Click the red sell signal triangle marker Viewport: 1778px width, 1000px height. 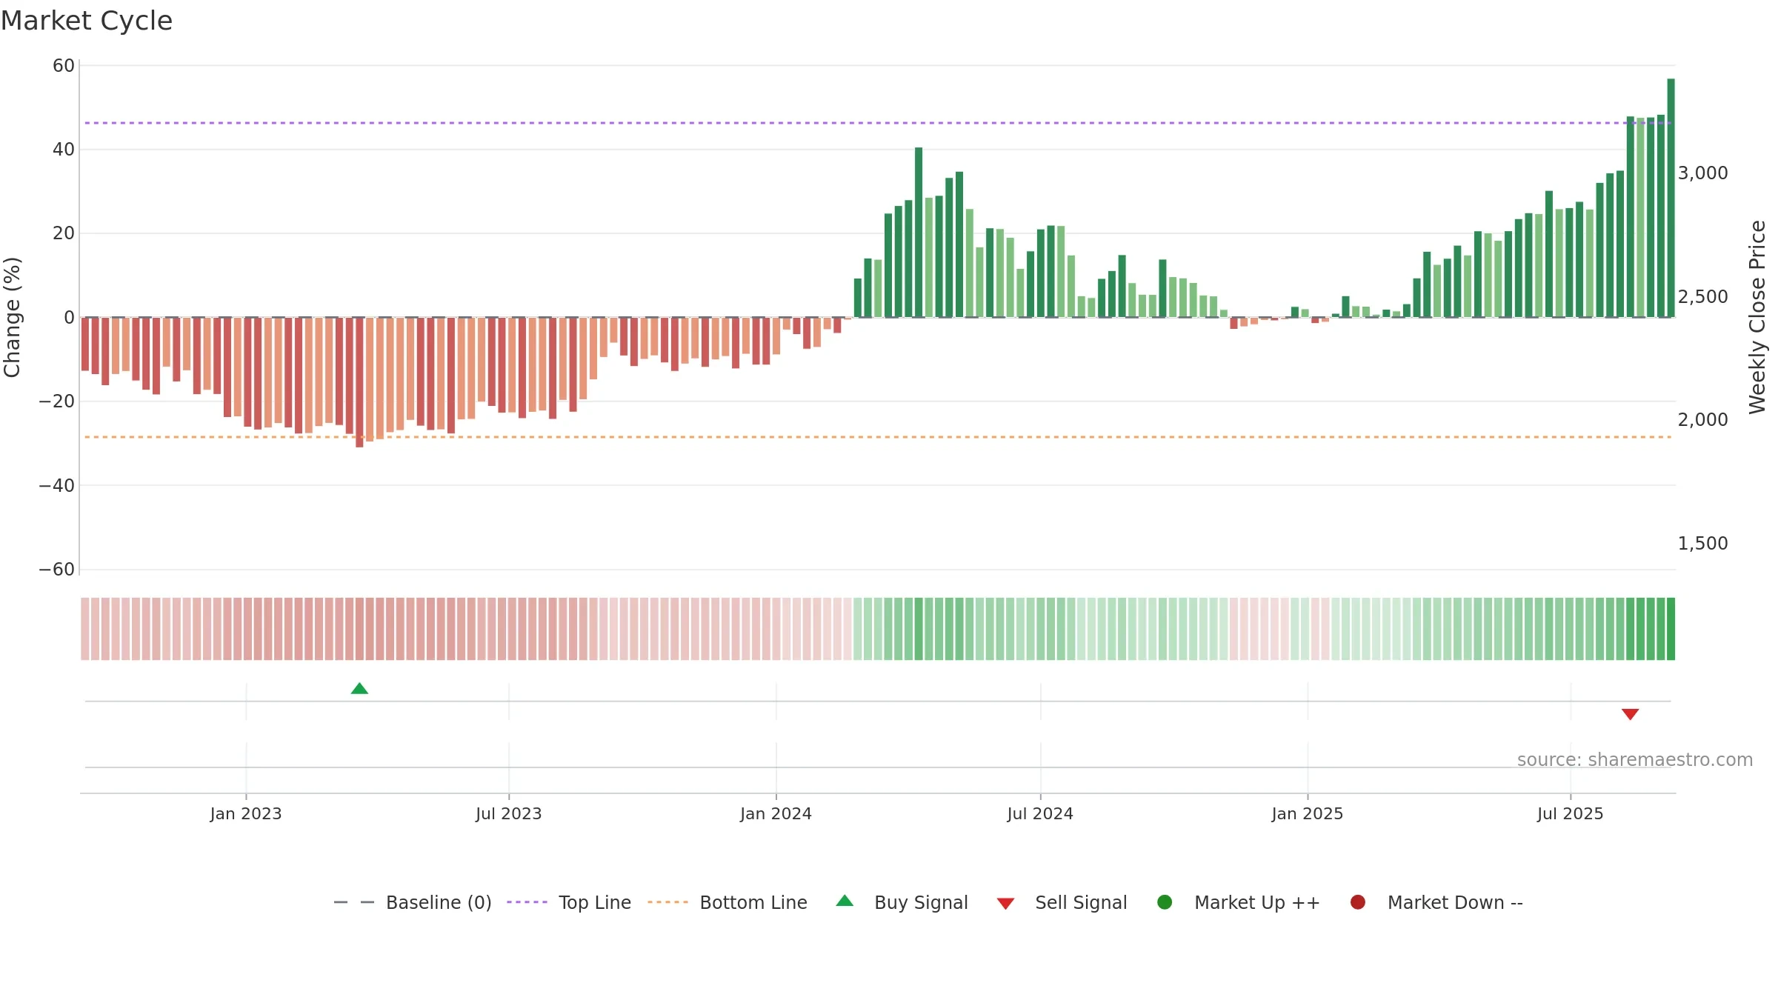click(x=1630, y=714)
